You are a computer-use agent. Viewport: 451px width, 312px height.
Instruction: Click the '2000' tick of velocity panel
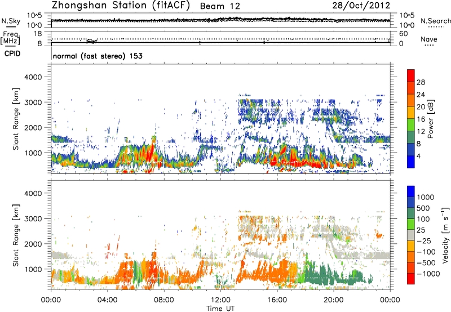pyautogui.click(x=33, y=244)
